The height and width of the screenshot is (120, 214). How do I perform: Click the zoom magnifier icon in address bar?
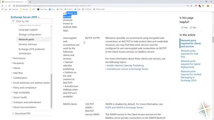pyautogui.click(x=188, y=6)
